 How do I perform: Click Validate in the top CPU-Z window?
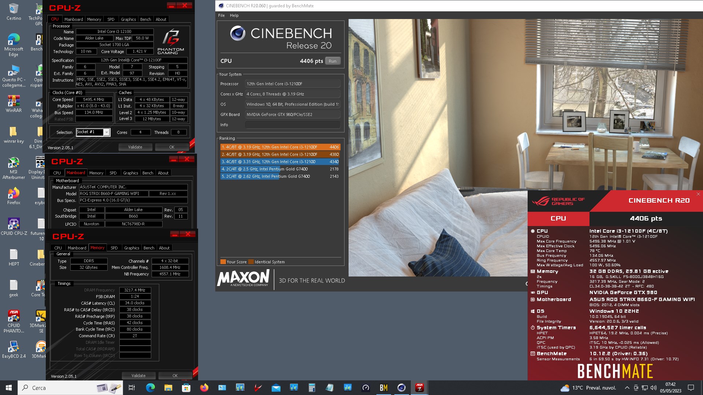135,147
